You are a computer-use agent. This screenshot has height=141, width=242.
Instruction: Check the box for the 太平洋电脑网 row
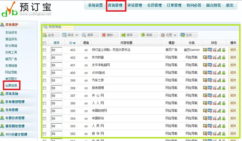point(44,65)
